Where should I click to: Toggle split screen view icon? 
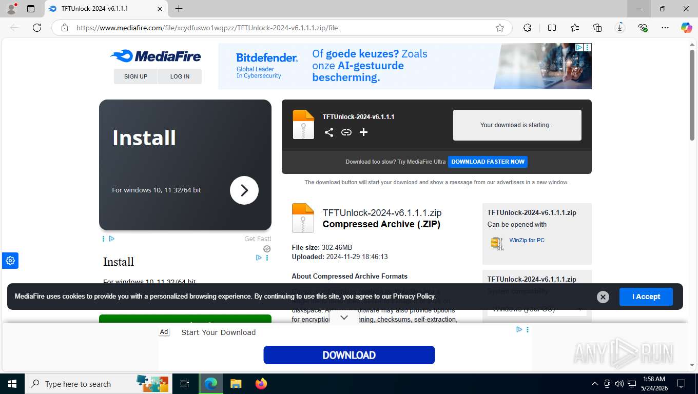552,28
